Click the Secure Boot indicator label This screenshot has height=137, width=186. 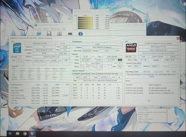point(158,72)
